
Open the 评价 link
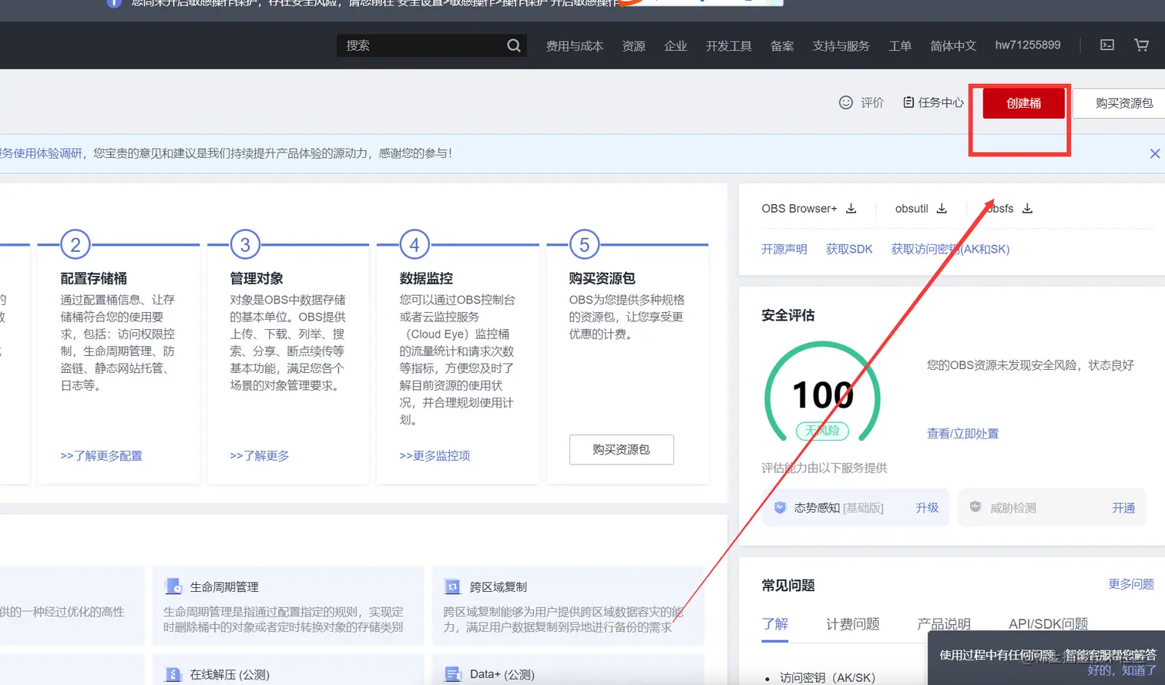point(872,102)
